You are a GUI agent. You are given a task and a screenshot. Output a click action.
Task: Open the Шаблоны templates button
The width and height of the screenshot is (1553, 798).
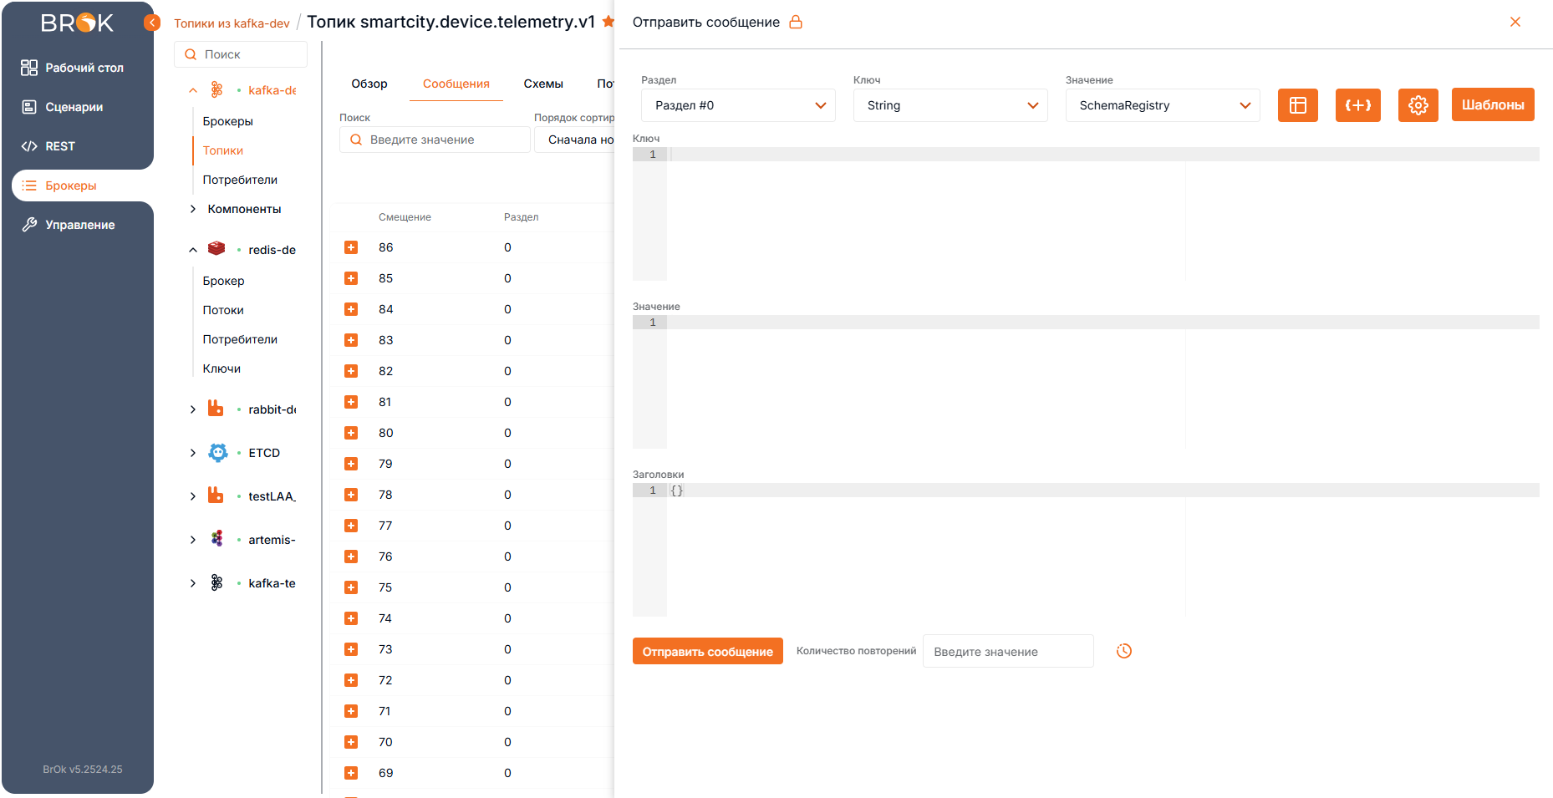[1493, 105]
